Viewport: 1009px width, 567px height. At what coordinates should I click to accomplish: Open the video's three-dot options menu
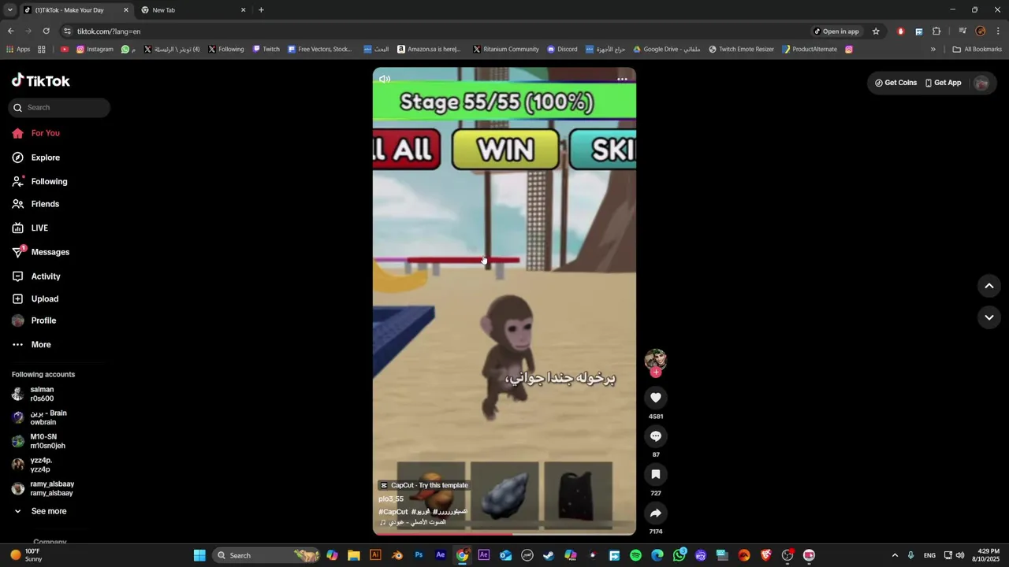point(622,79)
